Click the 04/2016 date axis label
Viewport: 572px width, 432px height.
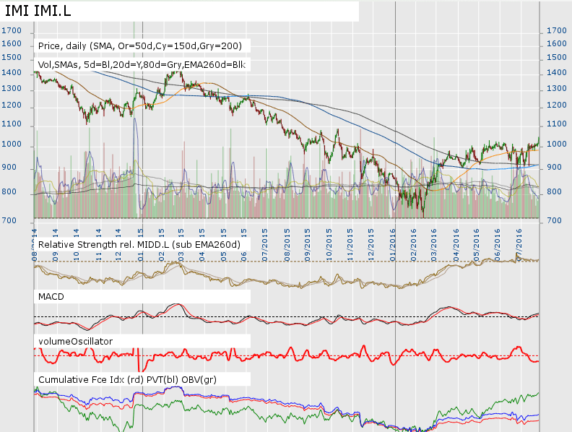coord(456,236)
